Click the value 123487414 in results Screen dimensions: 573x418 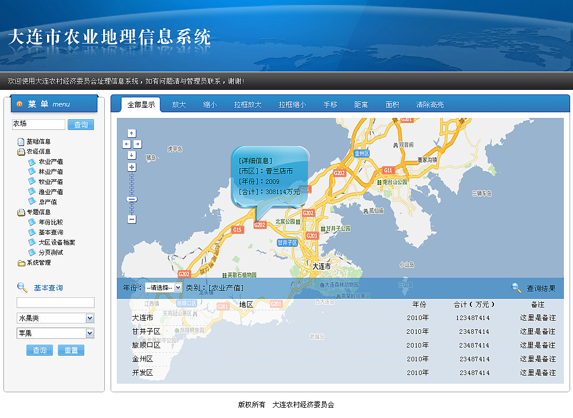click(473, 318)
